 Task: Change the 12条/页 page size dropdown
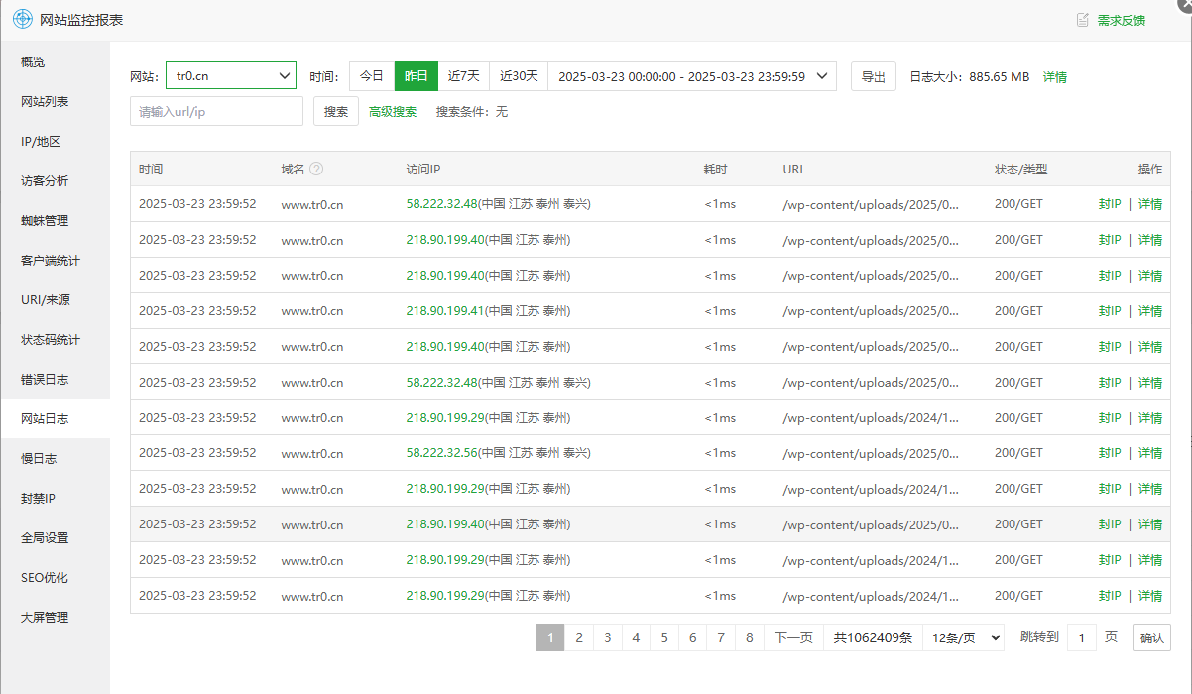(x=963, y=637)
